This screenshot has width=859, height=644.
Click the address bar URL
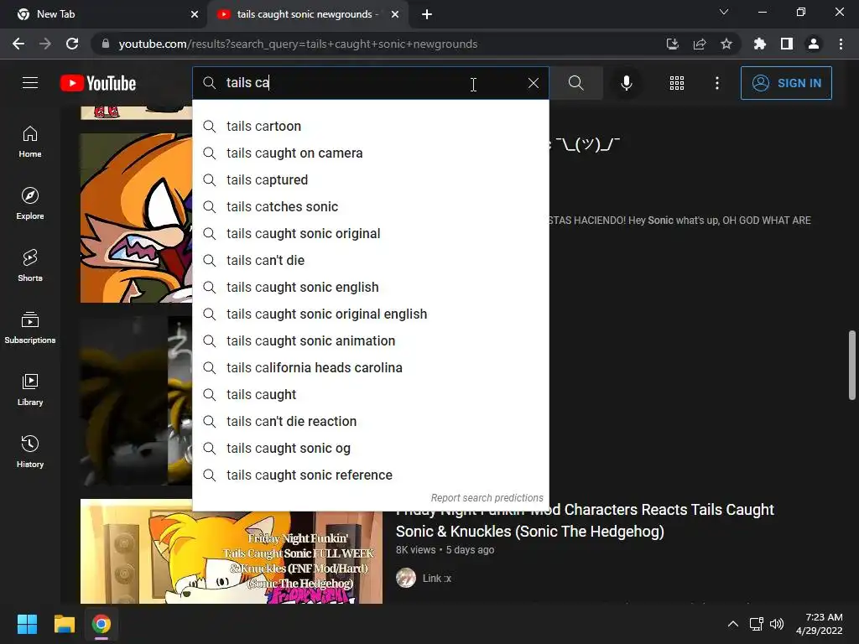[x=298, y=44]
